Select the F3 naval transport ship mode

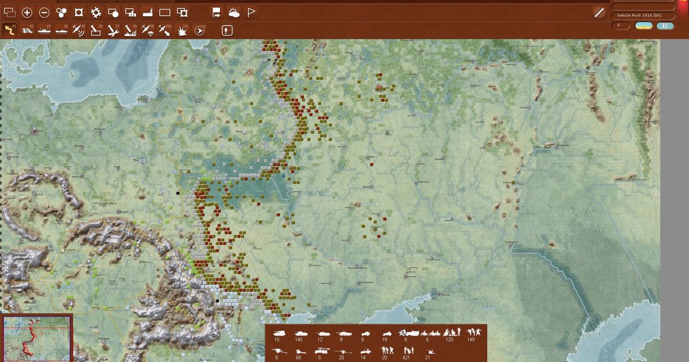45,29
